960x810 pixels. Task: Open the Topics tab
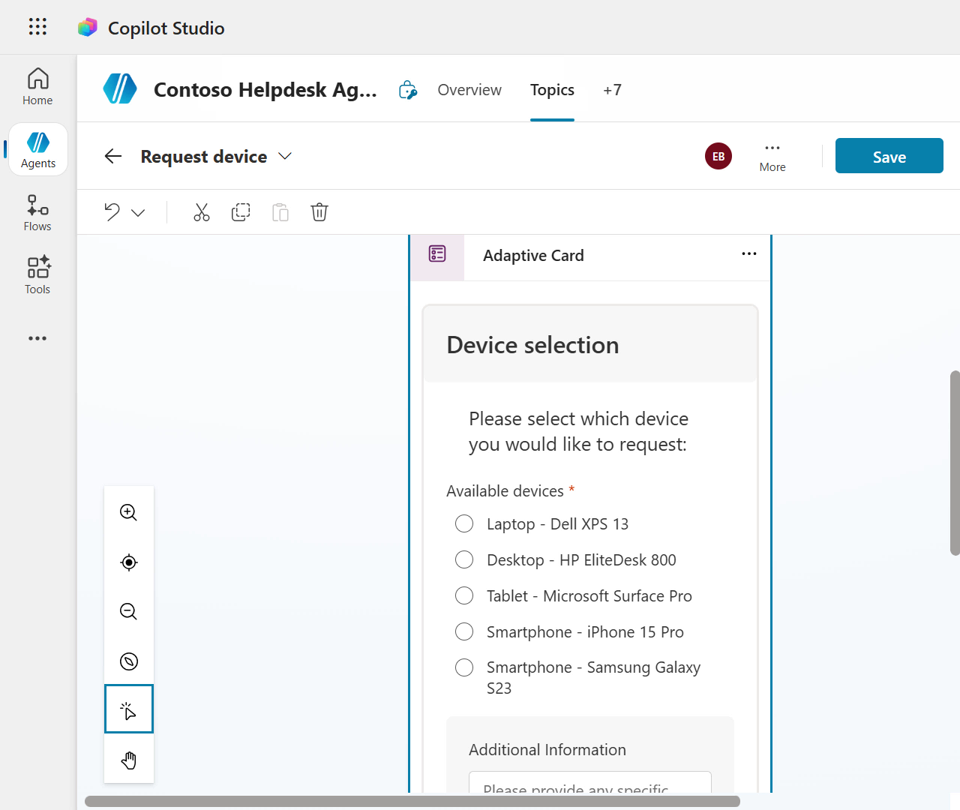pyautogui.click(x=552, y=89)
